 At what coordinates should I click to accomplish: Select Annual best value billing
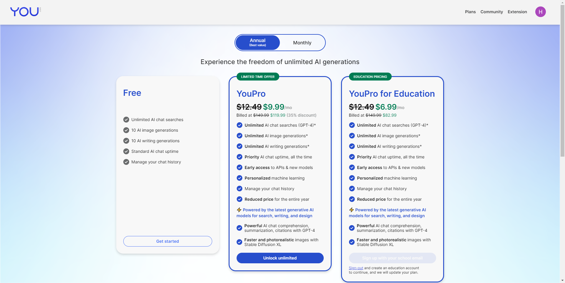pos(257,43)
